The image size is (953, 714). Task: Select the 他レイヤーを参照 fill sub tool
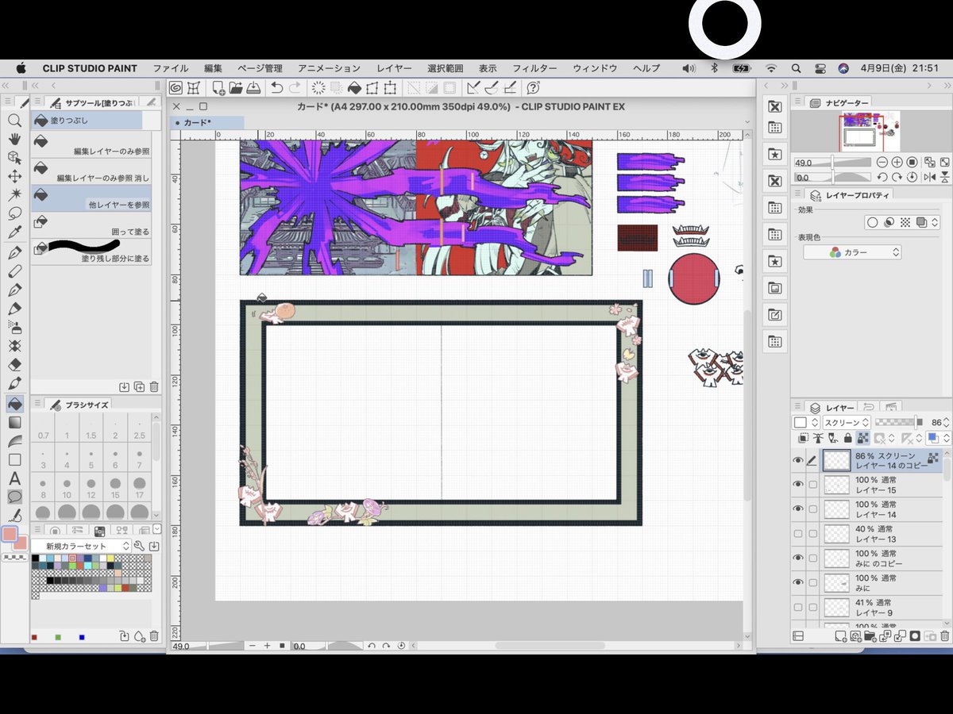pos(91,198)
